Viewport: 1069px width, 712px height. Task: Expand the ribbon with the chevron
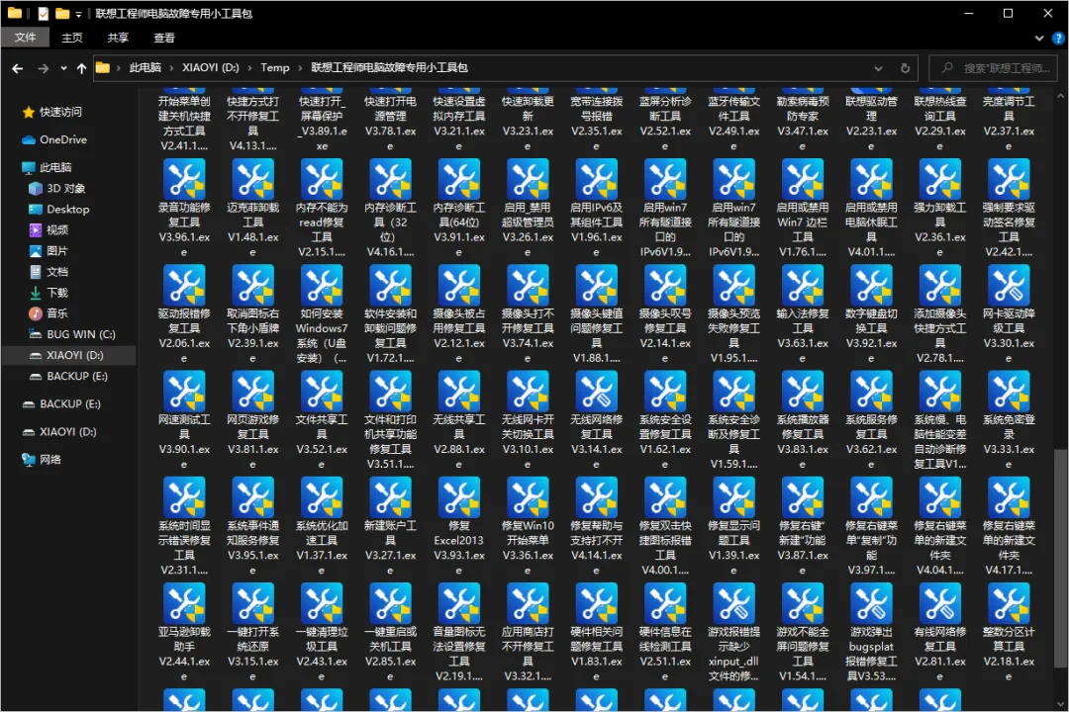coord(1039,39)
